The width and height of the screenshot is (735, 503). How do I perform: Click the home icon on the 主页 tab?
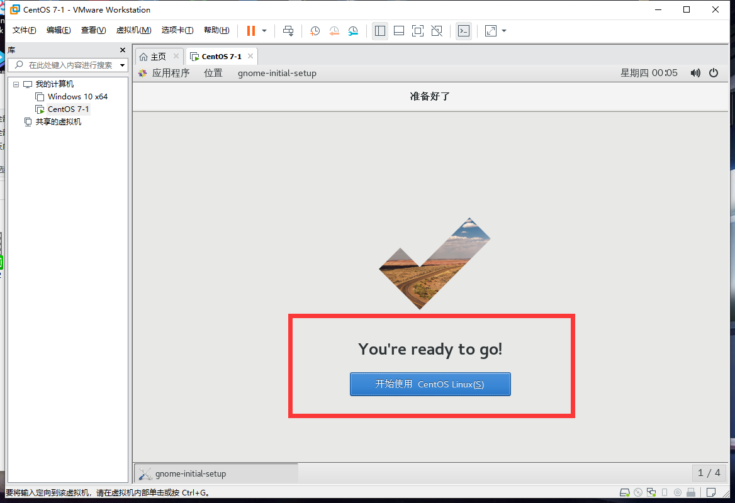click(143, 57)
